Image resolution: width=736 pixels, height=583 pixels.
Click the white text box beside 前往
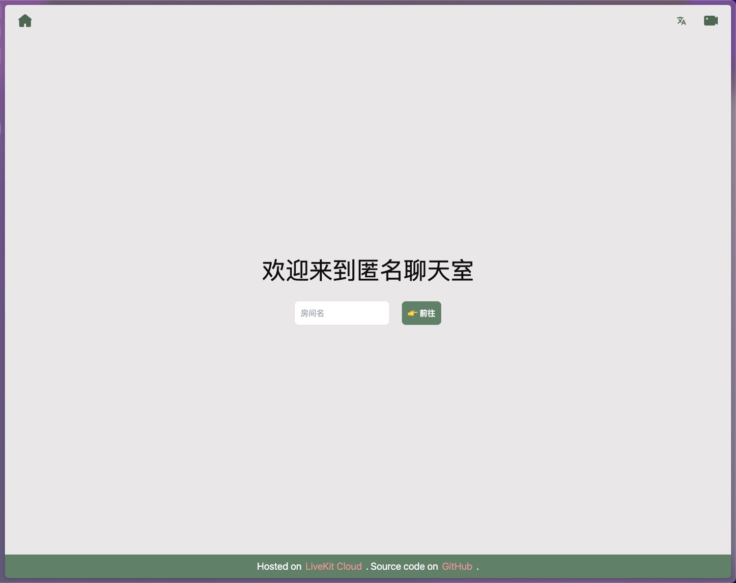pyautogui.click(x=342, y=313)
